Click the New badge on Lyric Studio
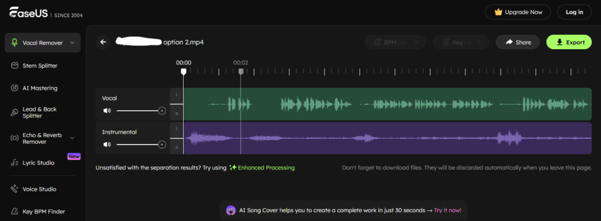The image size is (601, 221). (74, 157)
